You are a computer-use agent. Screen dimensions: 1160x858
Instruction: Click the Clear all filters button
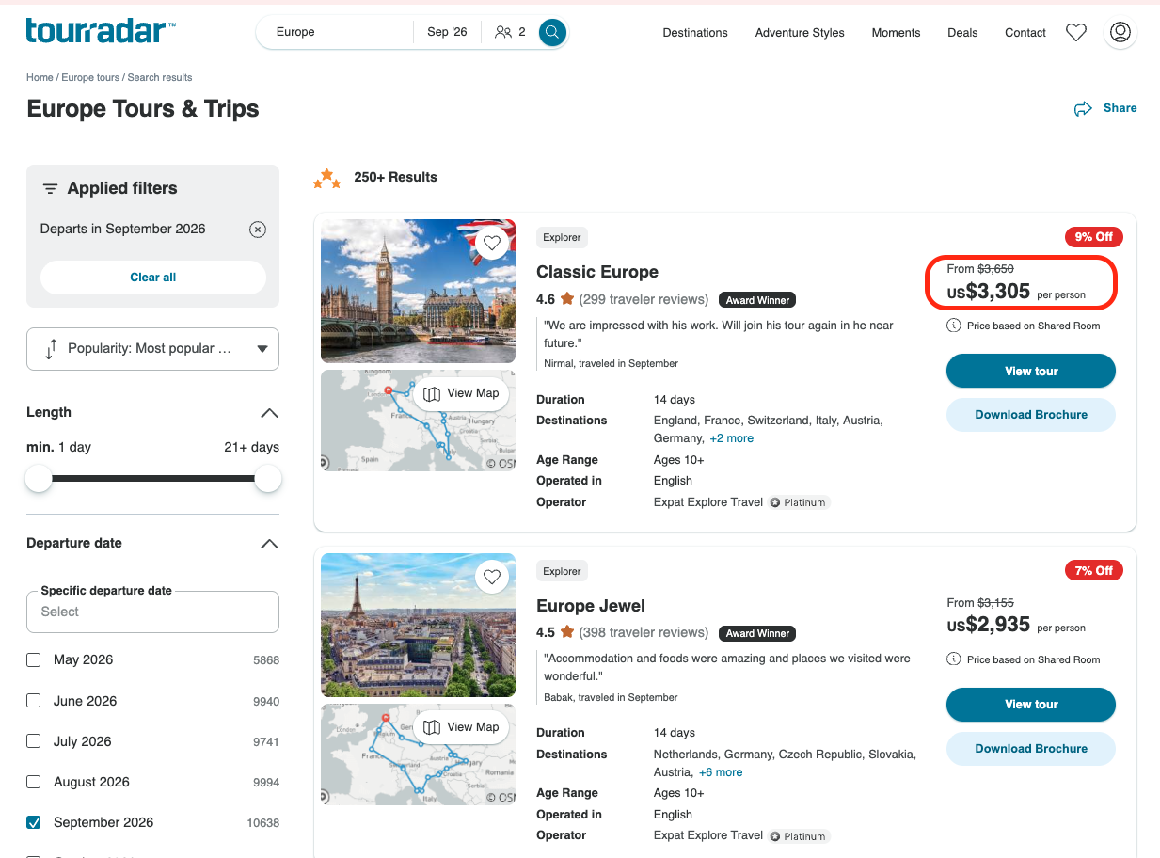[x=153, y=278]
